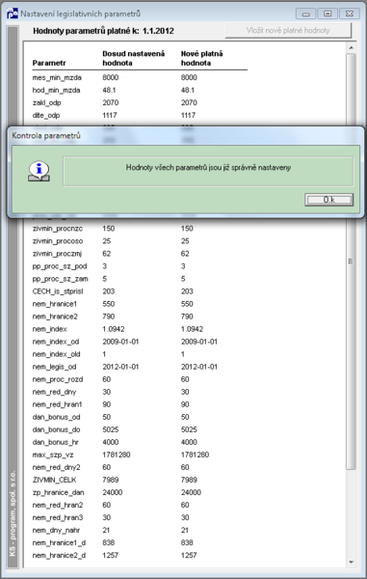Image resolution: width=367 pixels, height=579 pixels.
Task: Click the dan_bonus_do parameter name
Action: click(x=56, y=429)
